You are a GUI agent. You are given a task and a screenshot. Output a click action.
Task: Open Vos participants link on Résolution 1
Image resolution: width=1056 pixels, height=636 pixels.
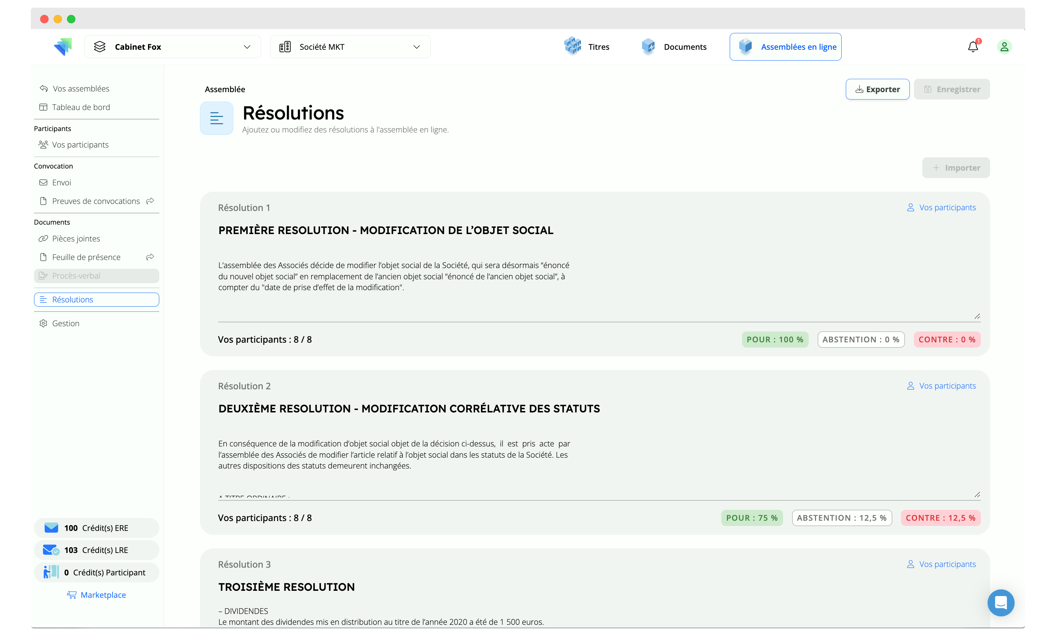click(941, 207)
